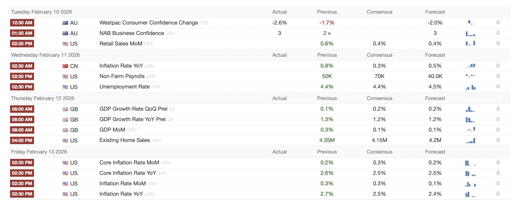Click Australia flag icon in Westpac row
516x200 pixels.
click(65, 23)
